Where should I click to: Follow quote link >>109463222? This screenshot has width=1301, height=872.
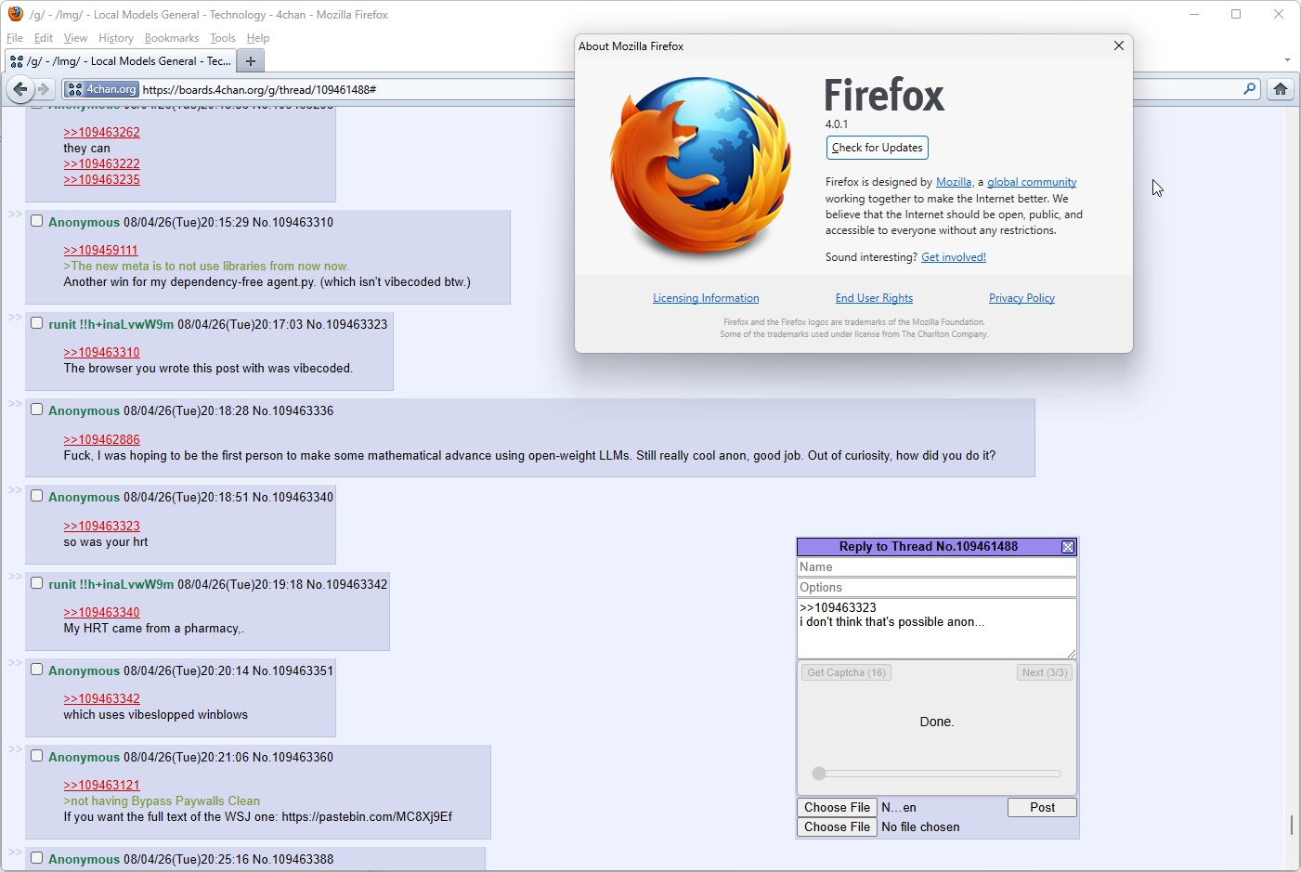click(x=101, y=164)
